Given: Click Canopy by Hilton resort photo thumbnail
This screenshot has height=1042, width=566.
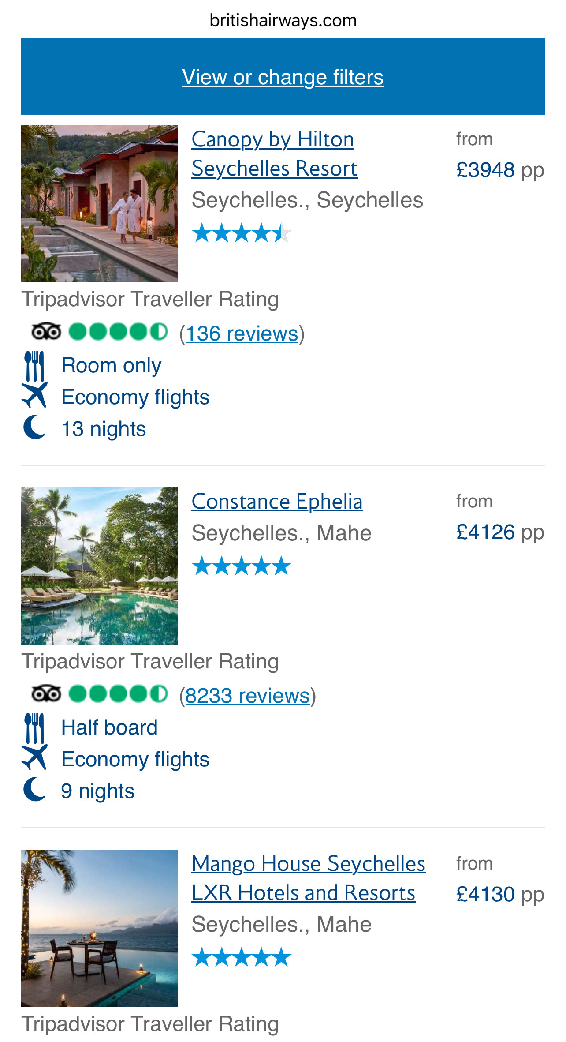Looking at the screenshot, I should click(x=100, y=204).
